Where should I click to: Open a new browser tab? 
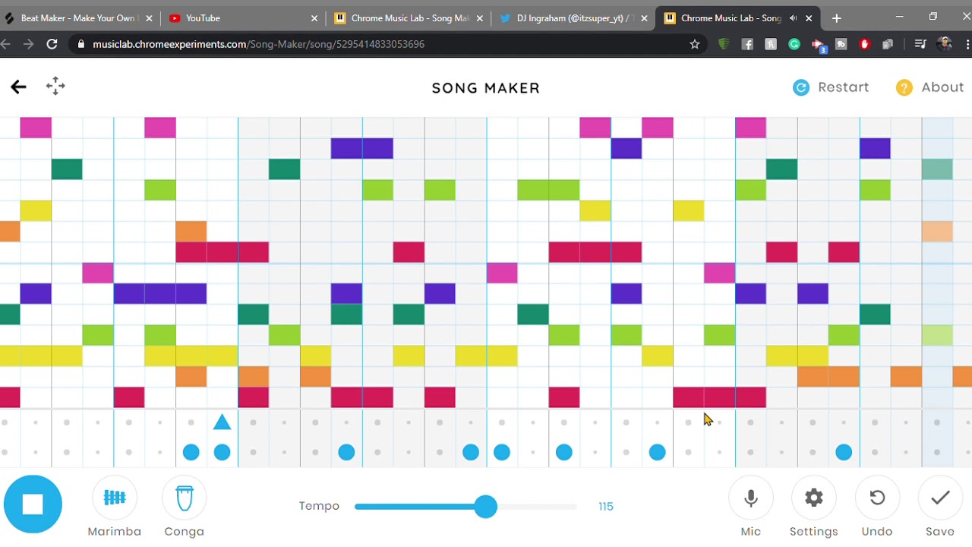point(836,18)
